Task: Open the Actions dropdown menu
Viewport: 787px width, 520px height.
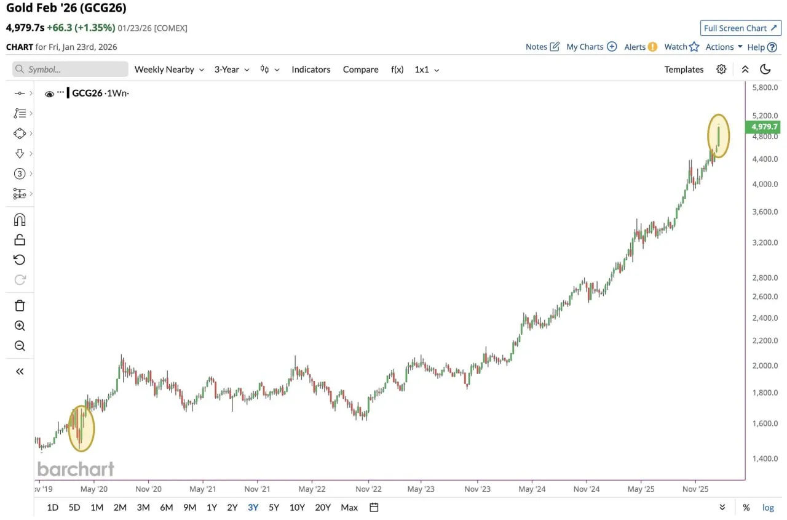Action: pos(724,47)
